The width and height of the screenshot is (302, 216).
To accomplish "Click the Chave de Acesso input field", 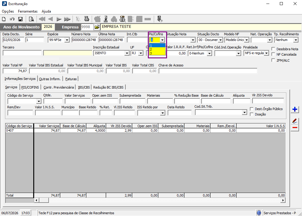I will 208,71.
